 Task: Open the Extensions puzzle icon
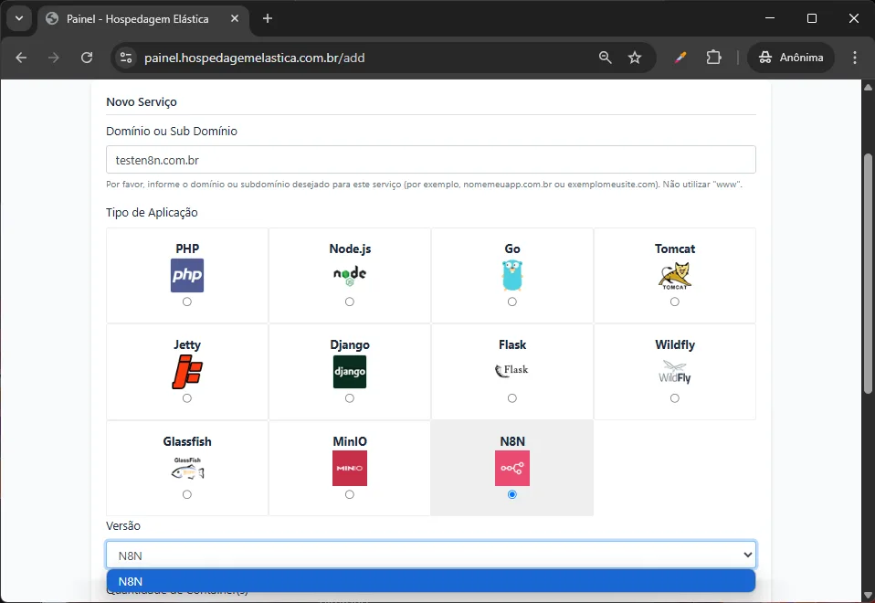coord(713,58)
